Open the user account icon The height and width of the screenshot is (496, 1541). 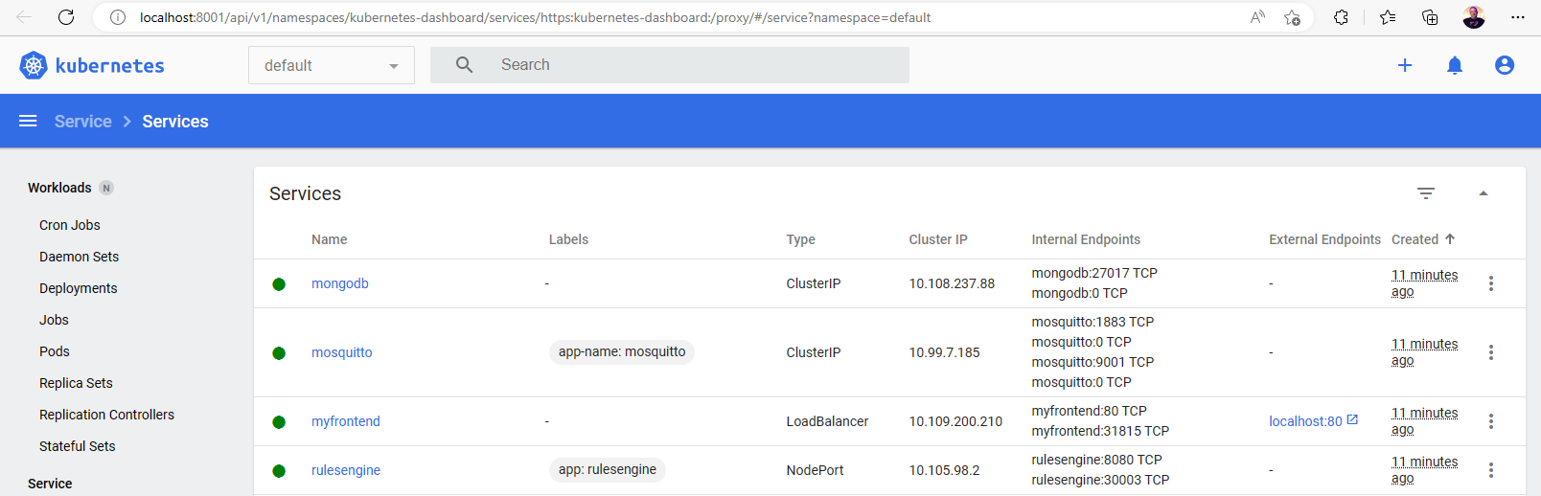[1505, 65]
